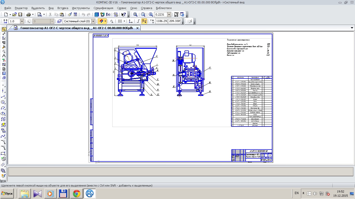Create a new document with the New icon
Viewport: 355px width, 199px height.
coord(6,15)
